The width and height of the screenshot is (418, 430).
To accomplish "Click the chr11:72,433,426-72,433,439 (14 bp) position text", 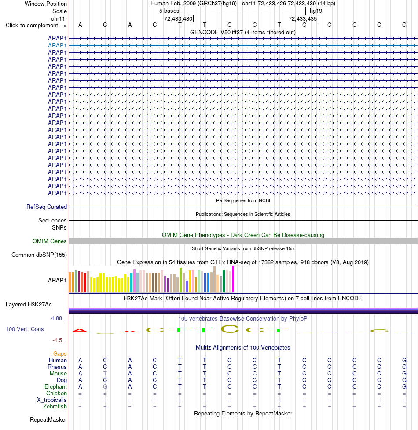I will 289,4.
